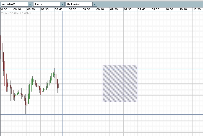203x136 pixels.
Task: Click the 08:40 time axis label
Action: (x=59, y=9)
